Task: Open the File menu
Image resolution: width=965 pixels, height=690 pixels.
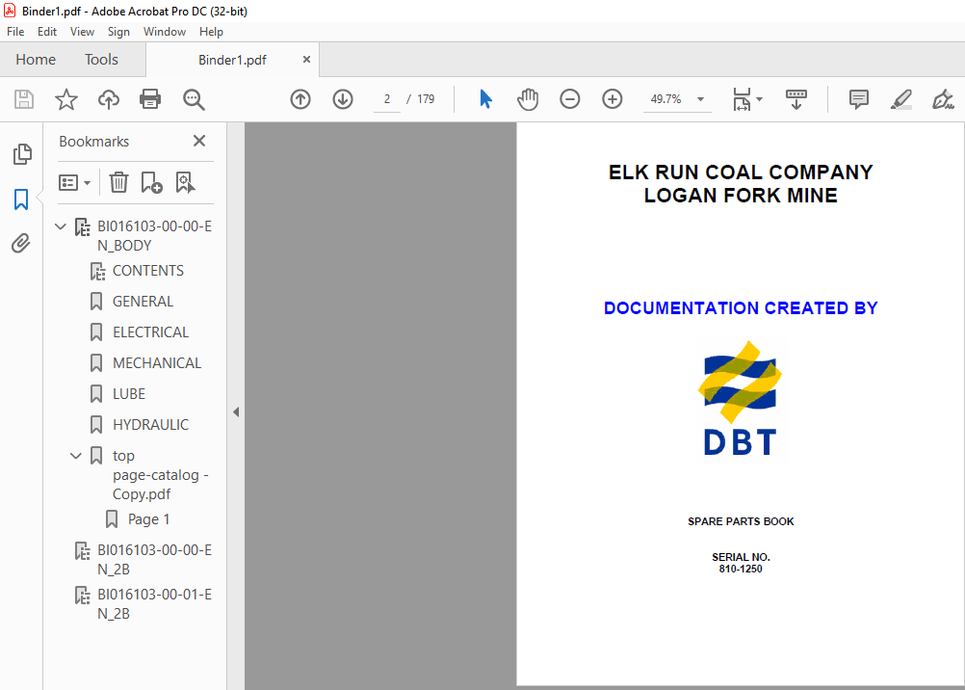Action: point(15,32)
